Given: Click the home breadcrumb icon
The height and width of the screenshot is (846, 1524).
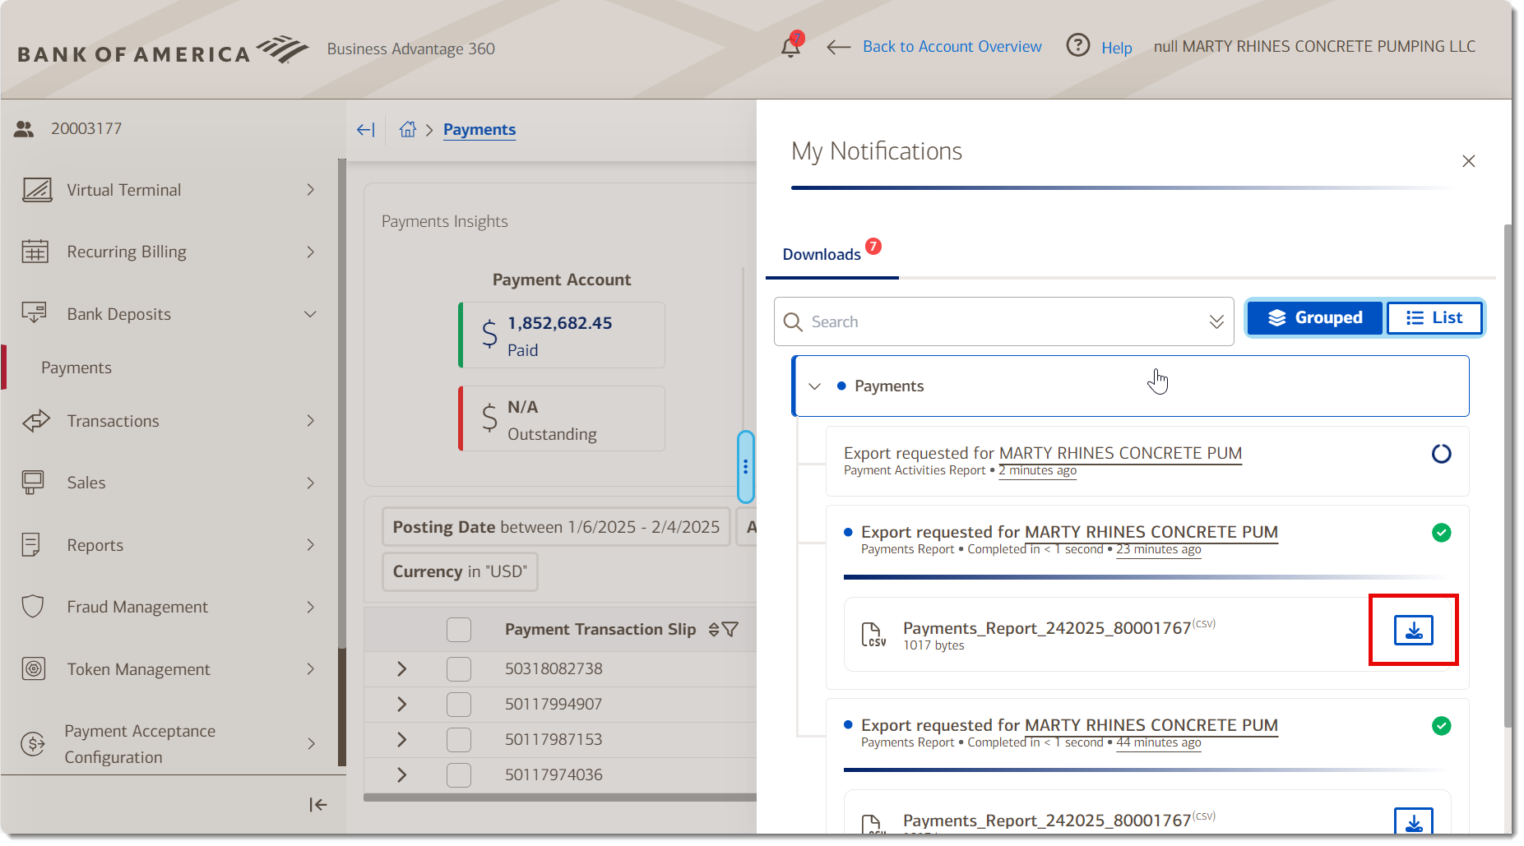Looking at the screenshot, I should click(408, 129).
